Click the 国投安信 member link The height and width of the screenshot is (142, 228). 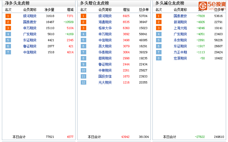coord(105,76)
